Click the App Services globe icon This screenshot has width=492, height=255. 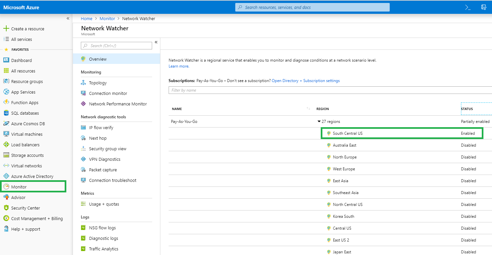pos(6,92)
